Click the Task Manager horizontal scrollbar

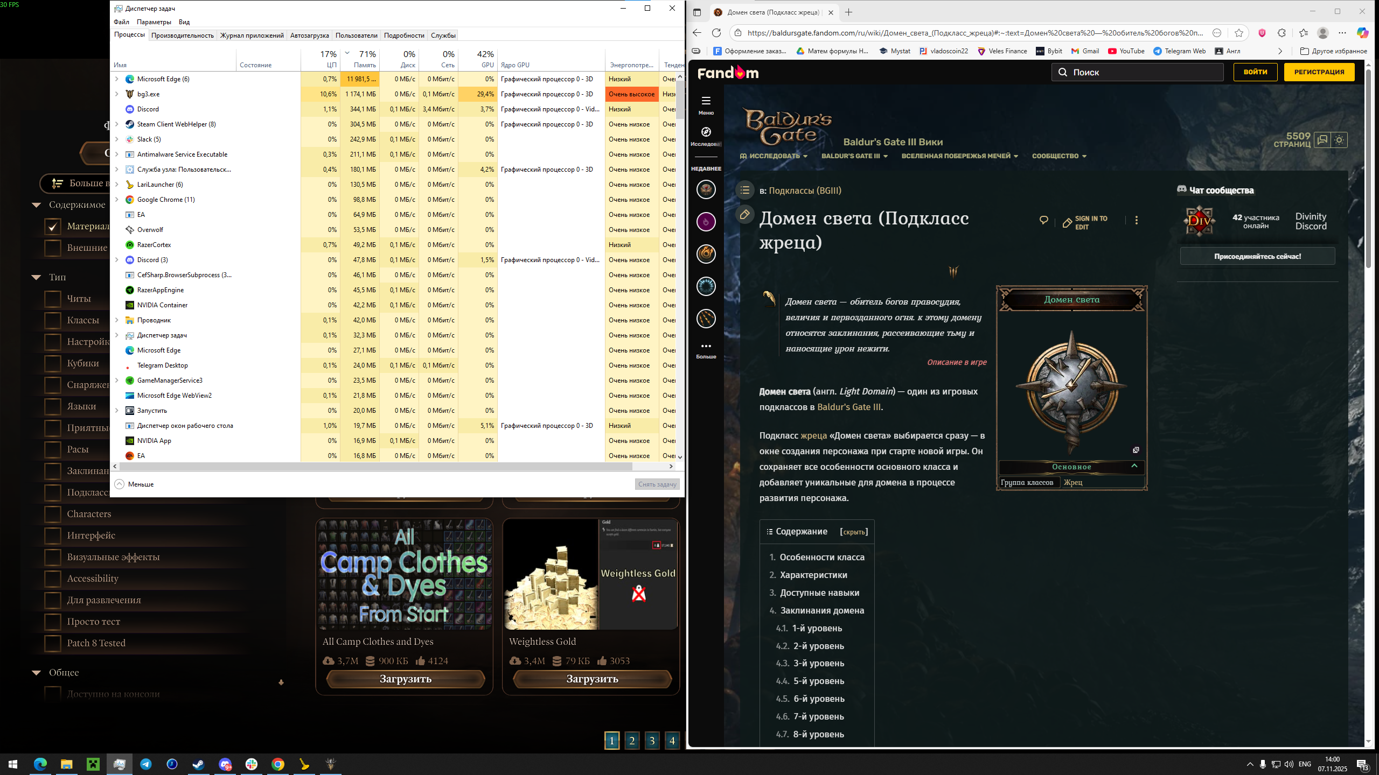[x=377, y=467]
